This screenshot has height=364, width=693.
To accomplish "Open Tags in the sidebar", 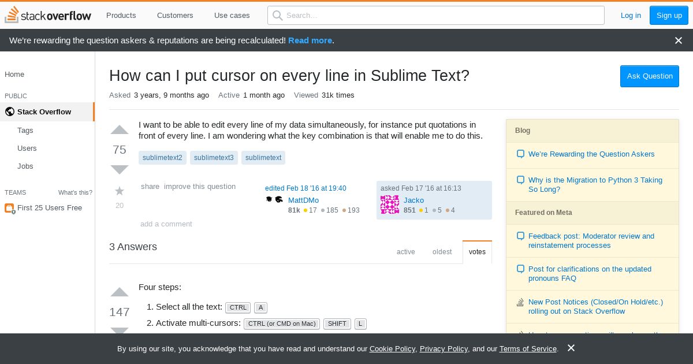I will tap(25, 131).
